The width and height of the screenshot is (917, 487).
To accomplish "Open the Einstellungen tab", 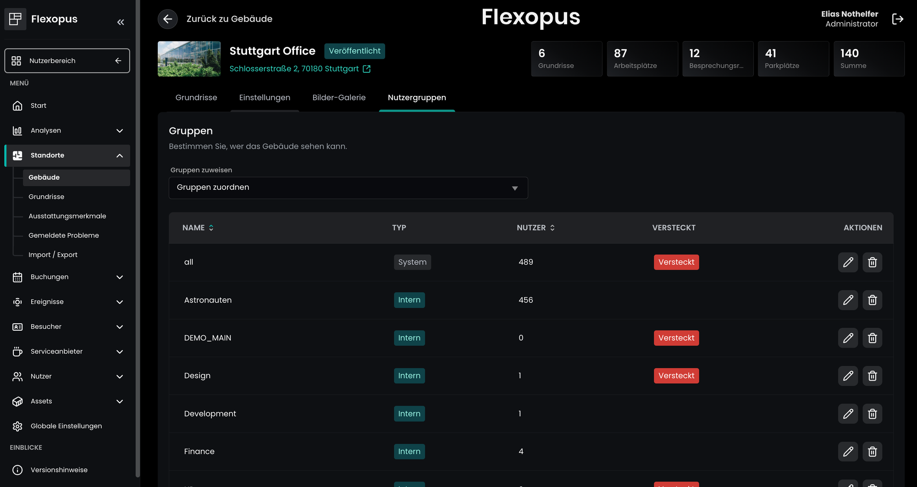I will point(265,98).
